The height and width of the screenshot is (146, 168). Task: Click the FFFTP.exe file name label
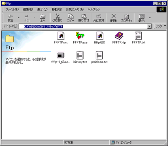point(80,43)
